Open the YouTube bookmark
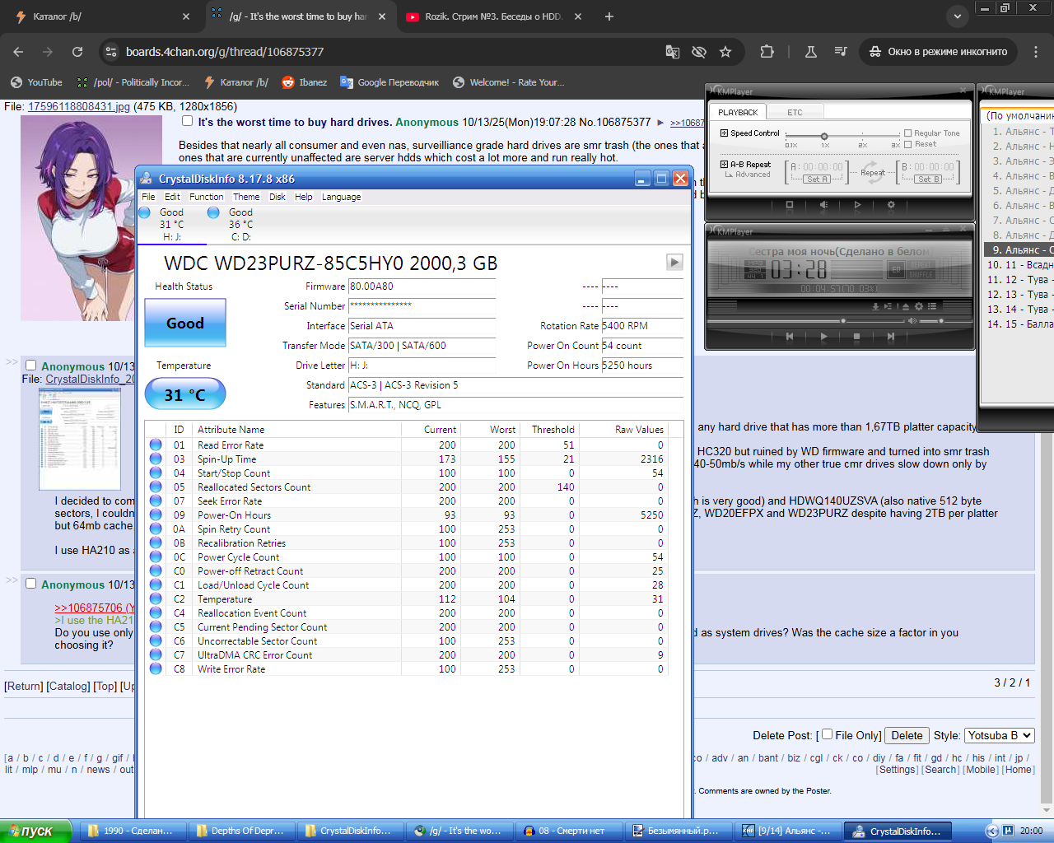Viewport: 1054px width, 843px height. (36, 82)
